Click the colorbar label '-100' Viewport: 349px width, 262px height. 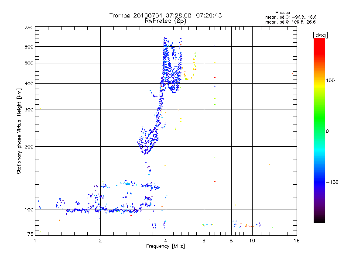(x=332, y=182)
